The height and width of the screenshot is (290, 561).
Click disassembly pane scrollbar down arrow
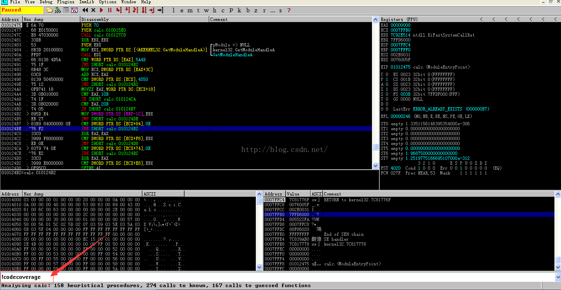pyautogui.click(x=375, y=166)
